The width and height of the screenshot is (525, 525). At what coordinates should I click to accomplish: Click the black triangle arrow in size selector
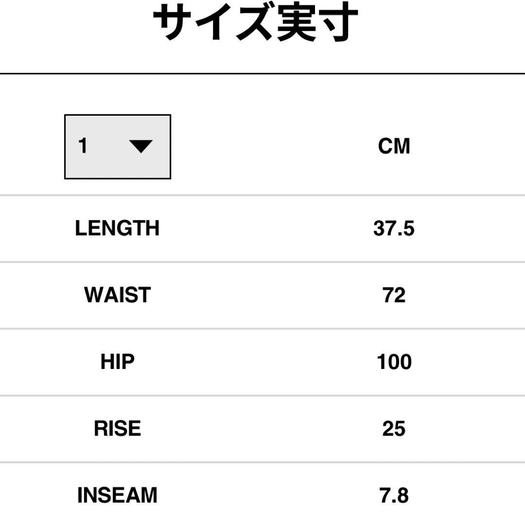(x=141, y=146)
